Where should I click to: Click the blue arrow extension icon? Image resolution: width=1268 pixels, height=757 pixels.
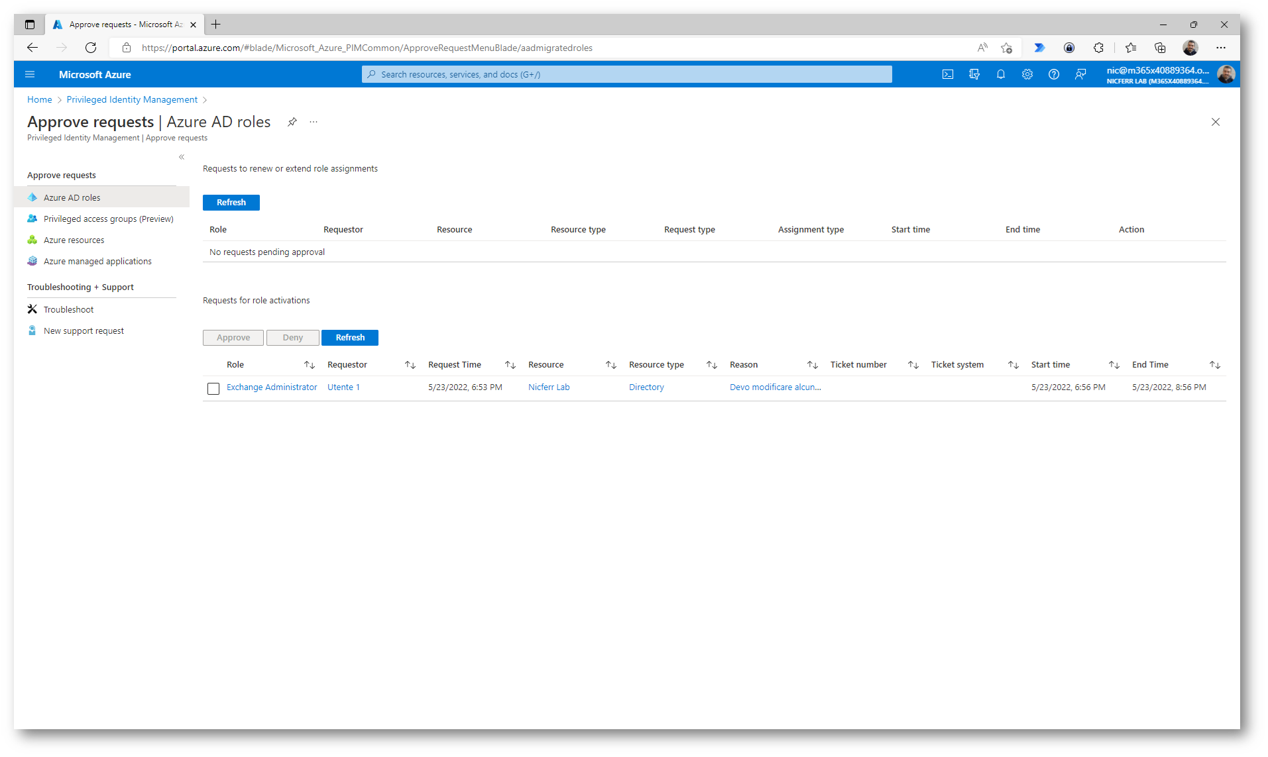click(x=1039, y=48)
